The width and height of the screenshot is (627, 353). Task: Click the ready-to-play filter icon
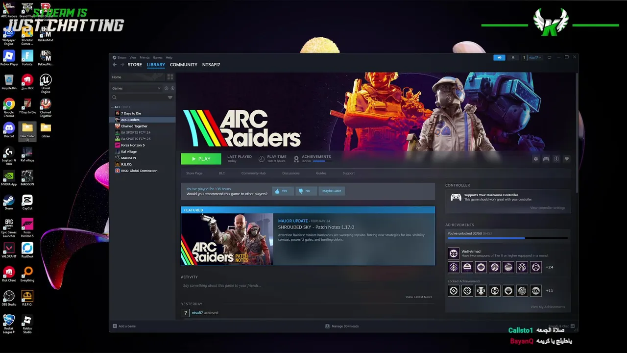172,88
